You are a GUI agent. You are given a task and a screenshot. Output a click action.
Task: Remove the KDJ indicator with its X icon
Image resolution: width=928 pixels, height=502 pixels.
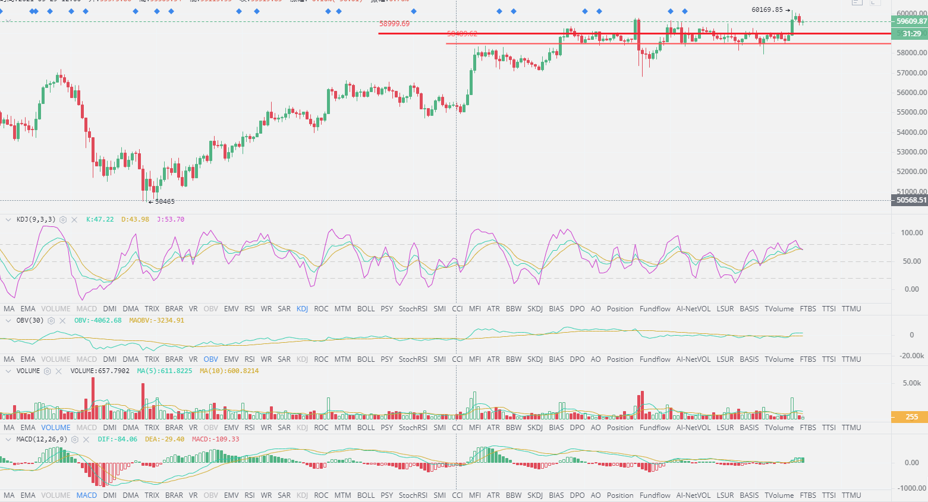74,219
